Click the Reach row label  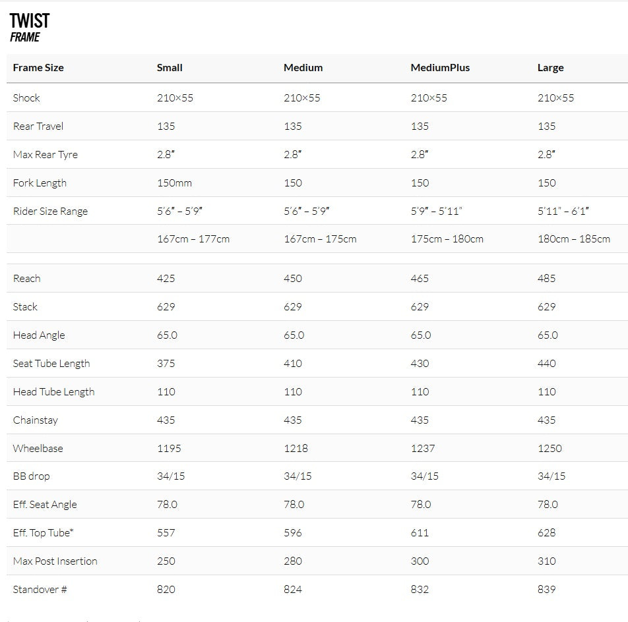point(27,279)
